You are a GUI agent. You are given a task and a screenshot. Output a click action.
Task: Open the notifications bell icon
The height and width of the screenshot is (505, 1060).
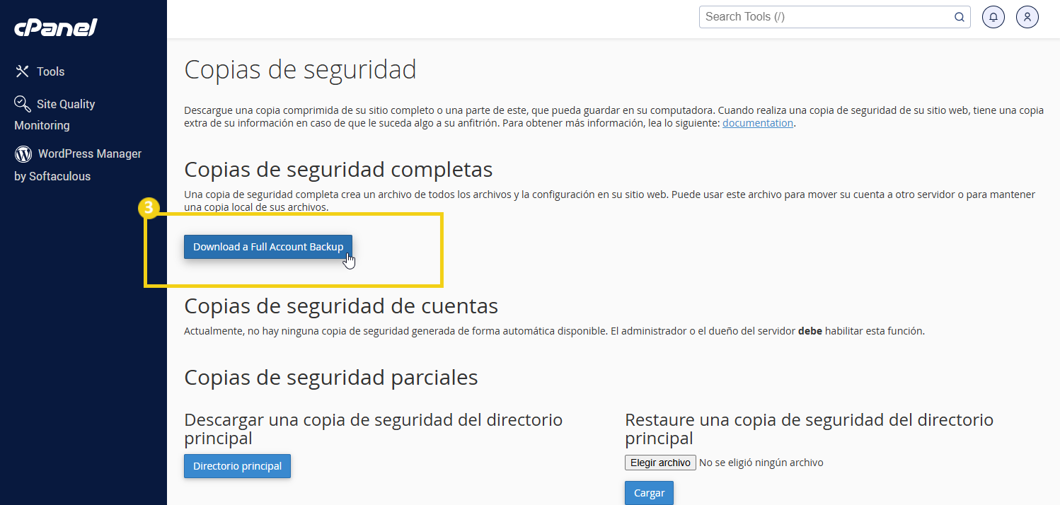(x=993, y=17)
